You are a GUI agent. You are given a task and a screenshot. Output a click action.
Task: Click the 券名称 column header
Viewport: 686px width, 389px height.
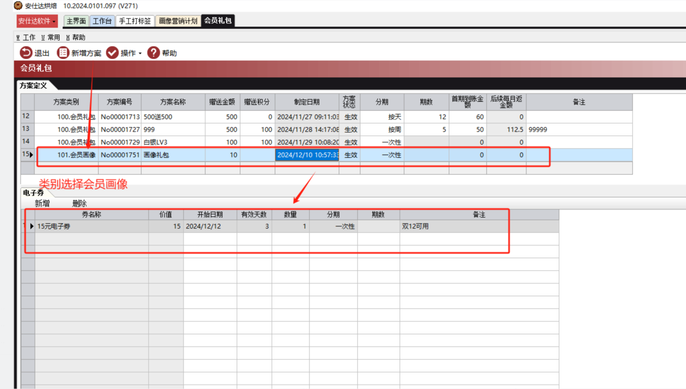pos(92,215)
